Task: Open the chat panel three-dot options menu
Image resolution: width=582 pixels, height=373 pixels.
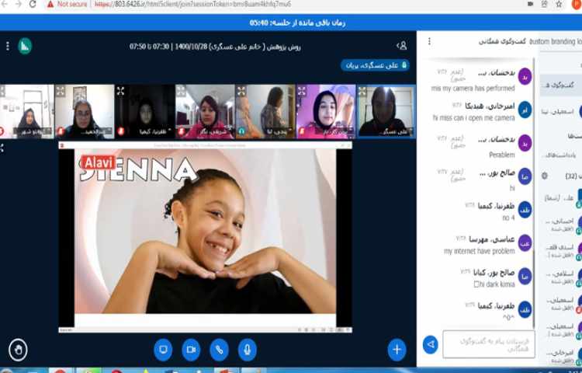Action: (429, 41)
